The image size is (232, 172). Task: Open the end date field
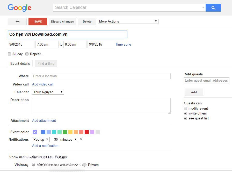tap(101, 44)
